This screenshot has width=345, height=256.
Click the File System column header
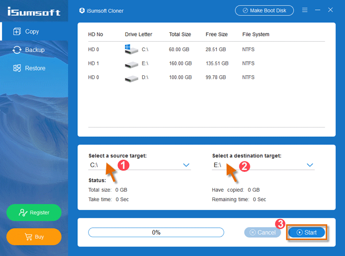pos(256,34)
